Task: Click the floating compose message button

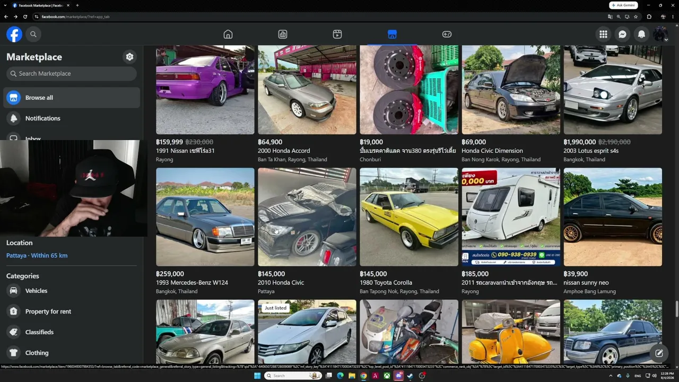Action: pyautogui.click(x=659, y=353)
